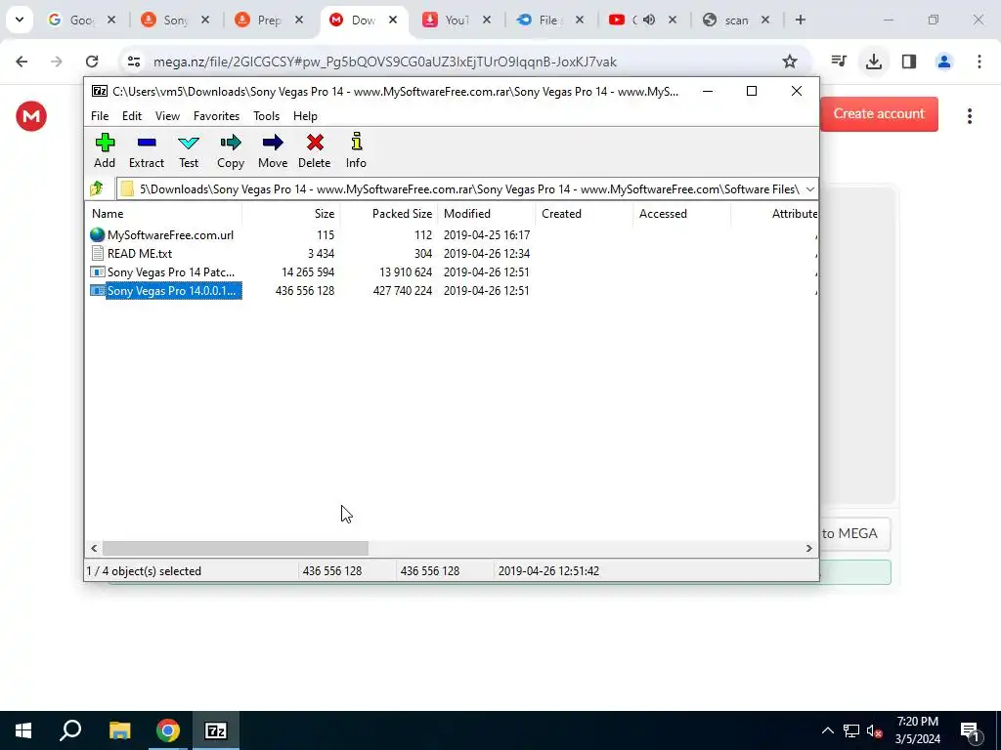Click the text document icon of READ ME.txt
Viewport: 1001px width, 750px height.
[97, 254]
